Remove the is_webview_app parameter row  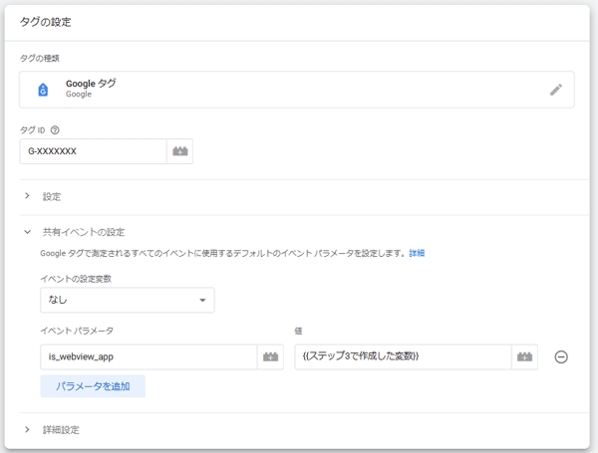[x=561, y=356]
